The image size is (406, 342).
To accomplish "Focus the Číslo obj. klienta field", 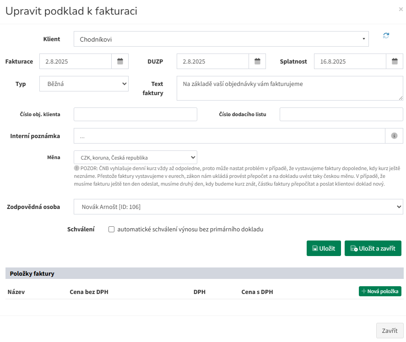I will 135,114.
